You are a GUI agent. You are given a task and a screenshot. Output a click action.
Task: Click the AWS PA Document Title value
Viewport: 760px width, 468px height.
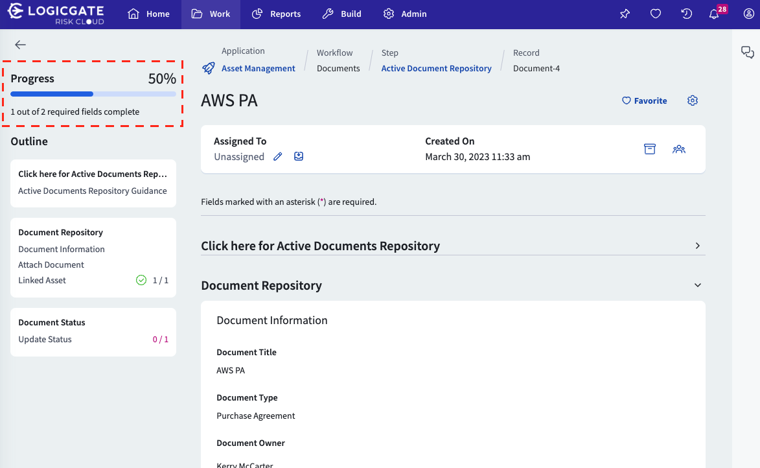tap(231, 371)
